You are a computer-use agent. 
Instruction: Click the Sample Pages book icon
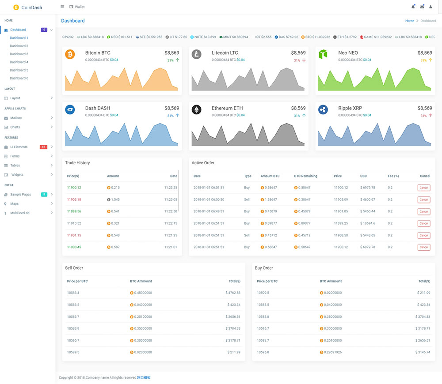[x=6, y=195]
